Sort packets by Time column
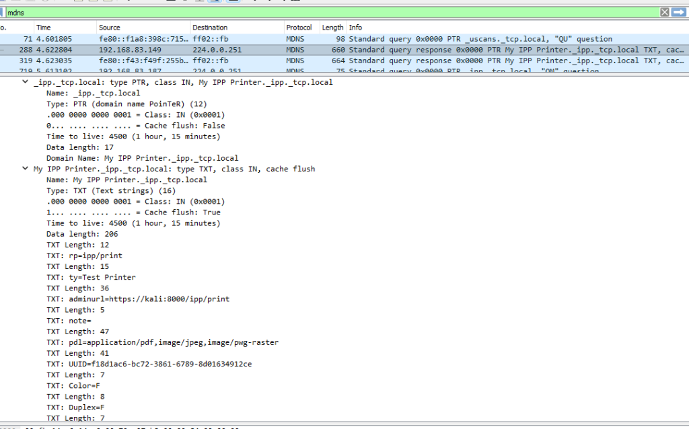Viewport: 689px width, 429px height. coord(43,28)
